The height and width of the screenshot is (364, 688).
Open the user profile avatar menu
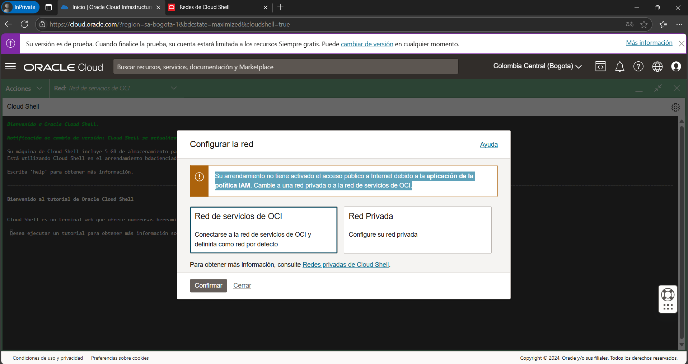click(x=676, y=66)
